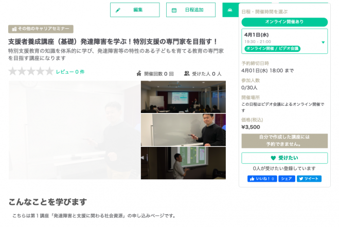Click the 0/30人 participant count
The image size is (339, 227).
click(249, 88)
